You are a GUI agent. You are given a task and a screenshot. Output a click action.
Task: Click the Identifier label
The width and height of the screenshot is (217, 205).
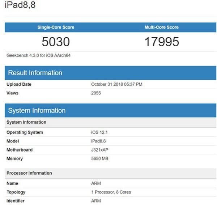pos(16,201)
